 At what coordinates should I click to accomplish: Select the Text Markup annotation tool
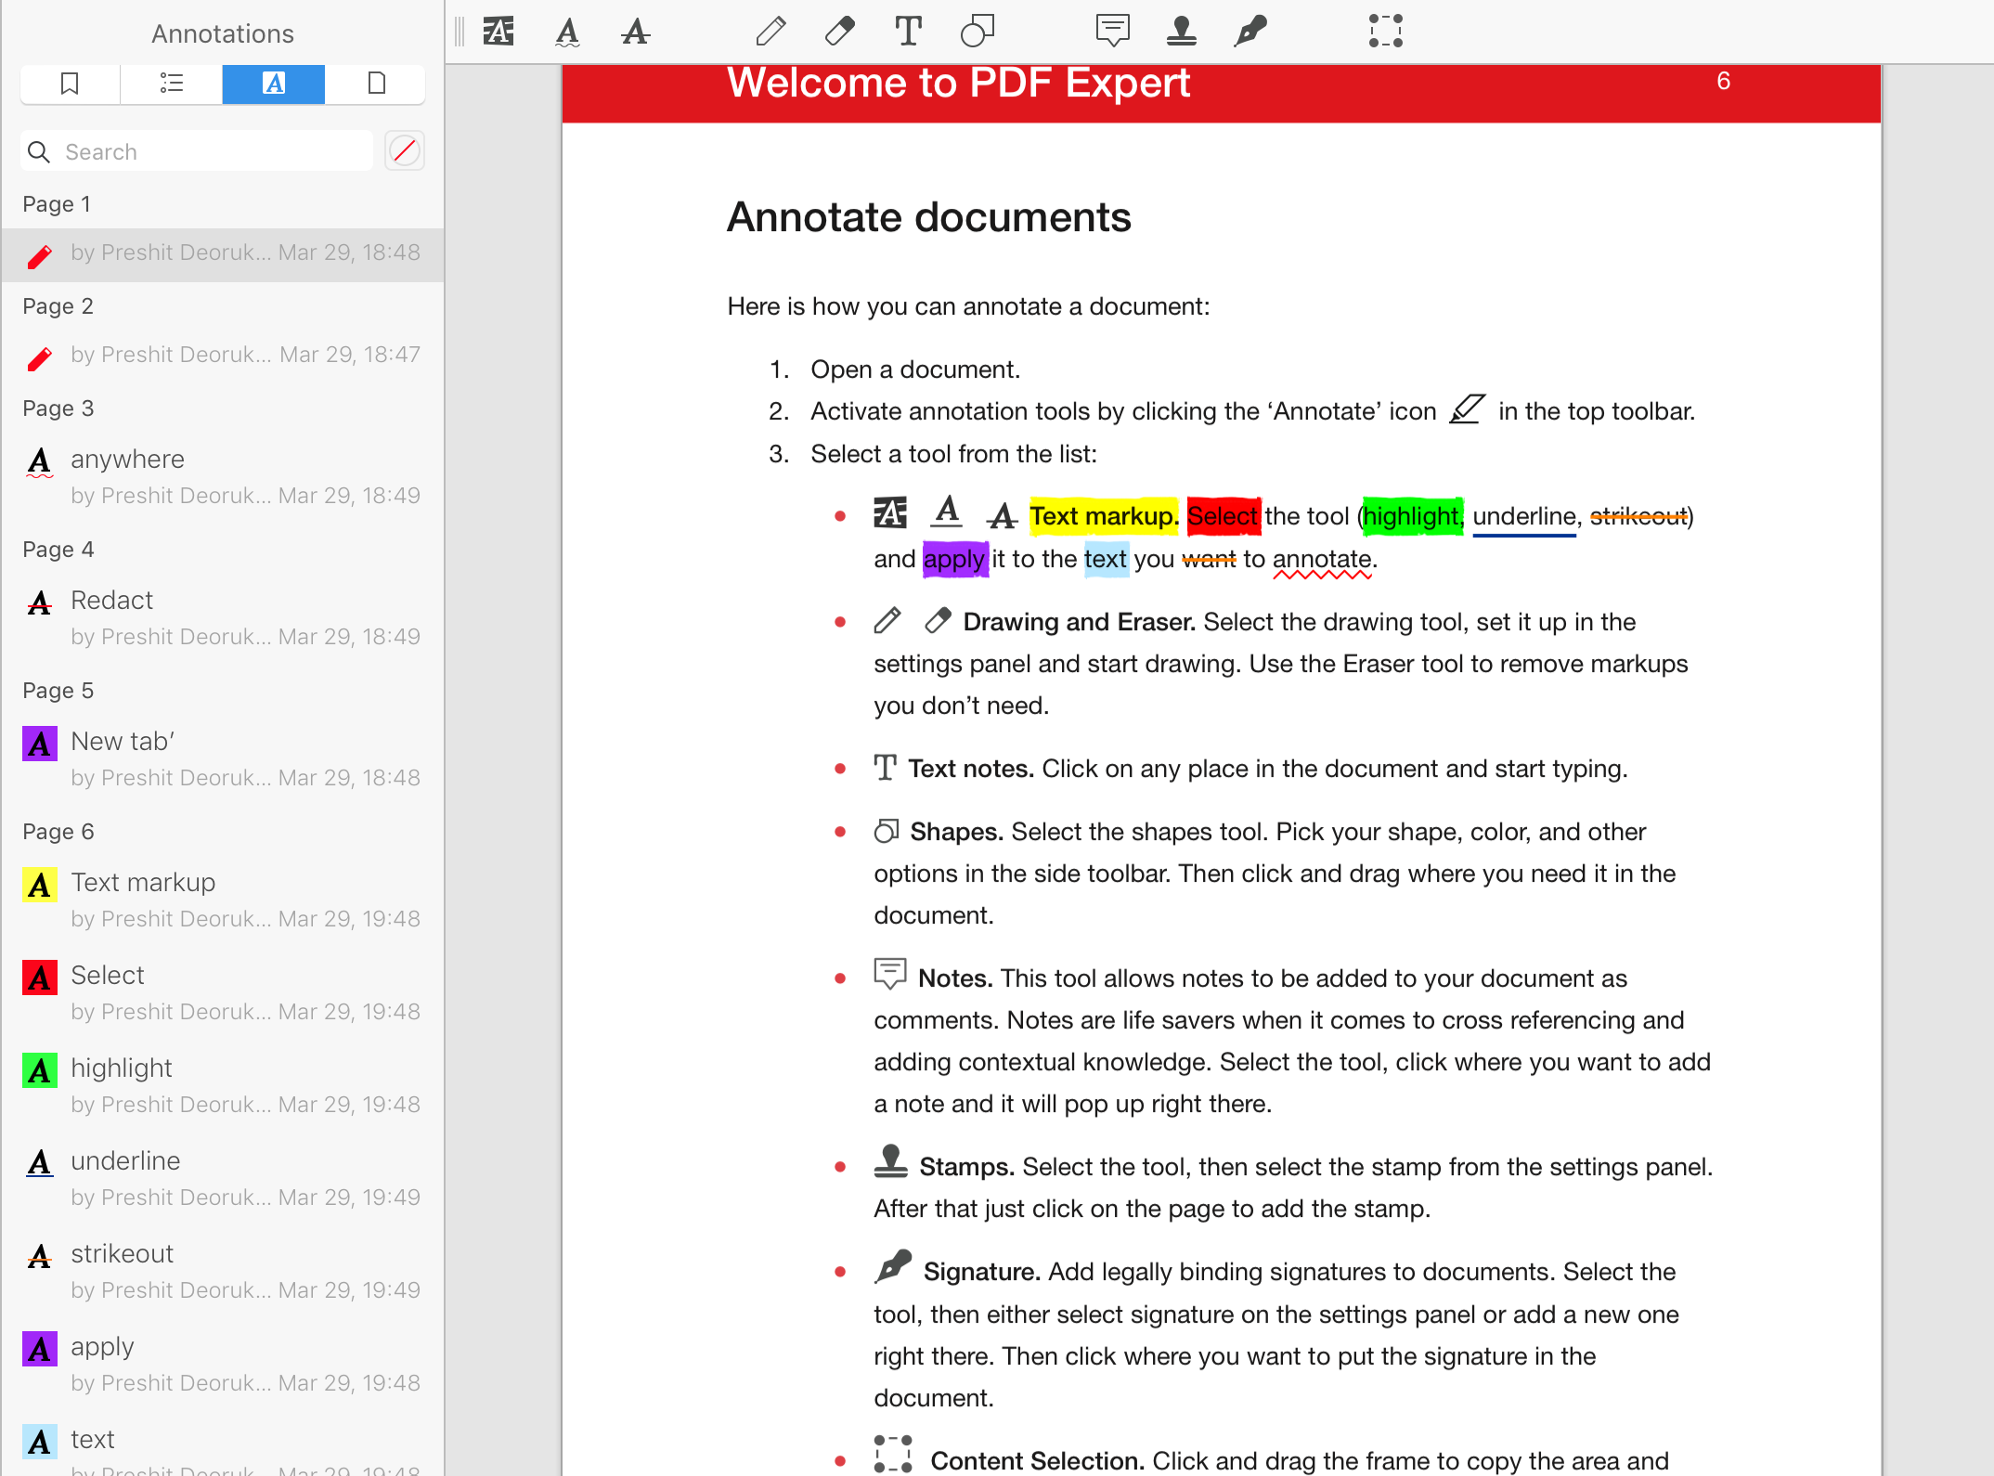pyautogui.click(x=499, y=30)
